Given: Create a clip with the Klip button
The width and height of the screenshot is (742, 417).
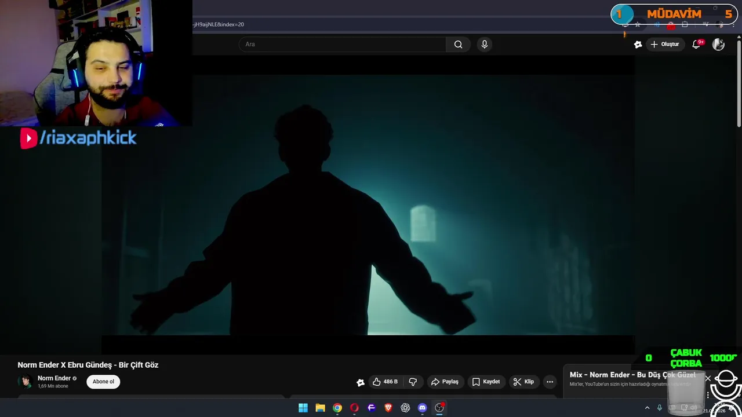Looking at the screenshot, I should click(x=523, y=382).
